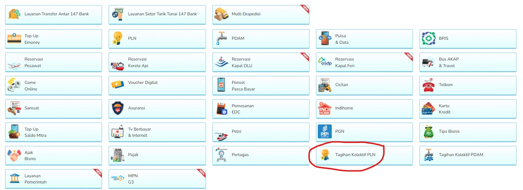
Task: Open the Reservasi Kapal DLU label
Action: point(242,62)
